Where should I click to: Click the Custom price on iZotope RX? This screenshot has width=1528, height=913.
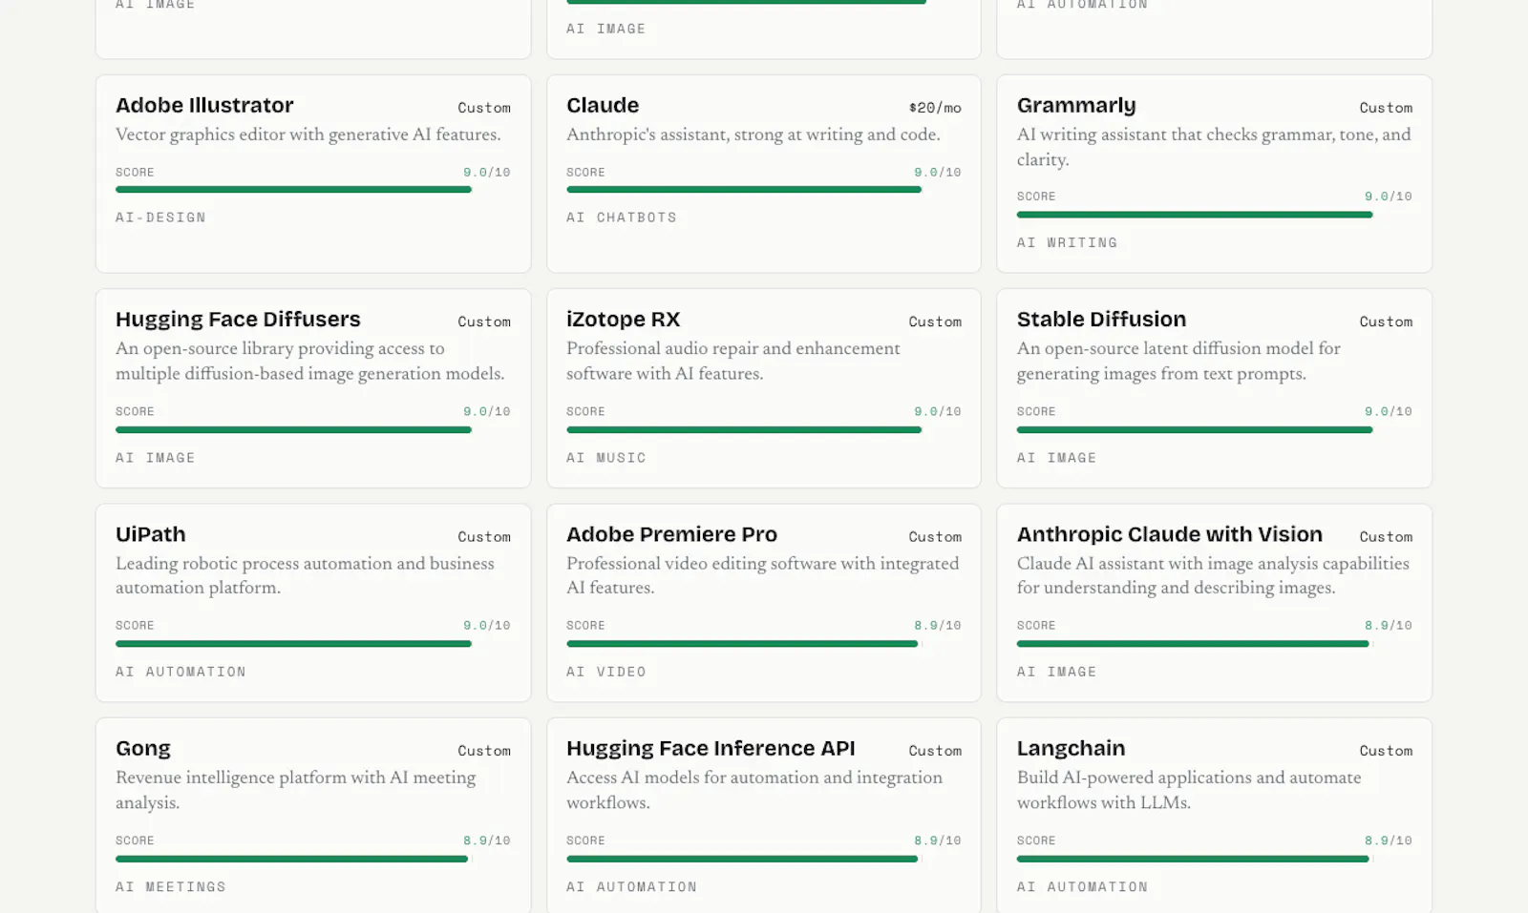935,322
